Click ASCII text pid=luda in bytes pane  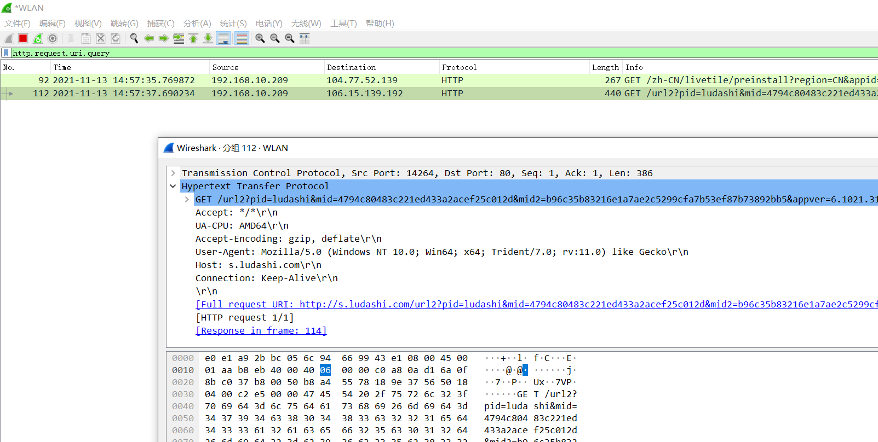(x=506, y=406)
